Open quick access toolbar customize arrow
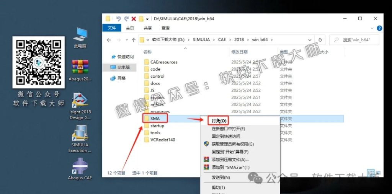 pyautogui.click(x=147, y=19)
